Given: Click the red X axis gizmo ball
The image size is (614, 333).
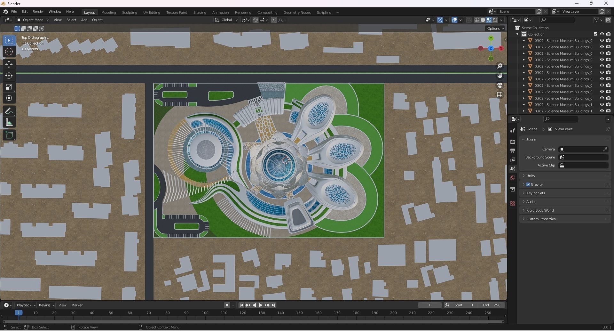Looking at the screenshot, I should tap(501, 48).
